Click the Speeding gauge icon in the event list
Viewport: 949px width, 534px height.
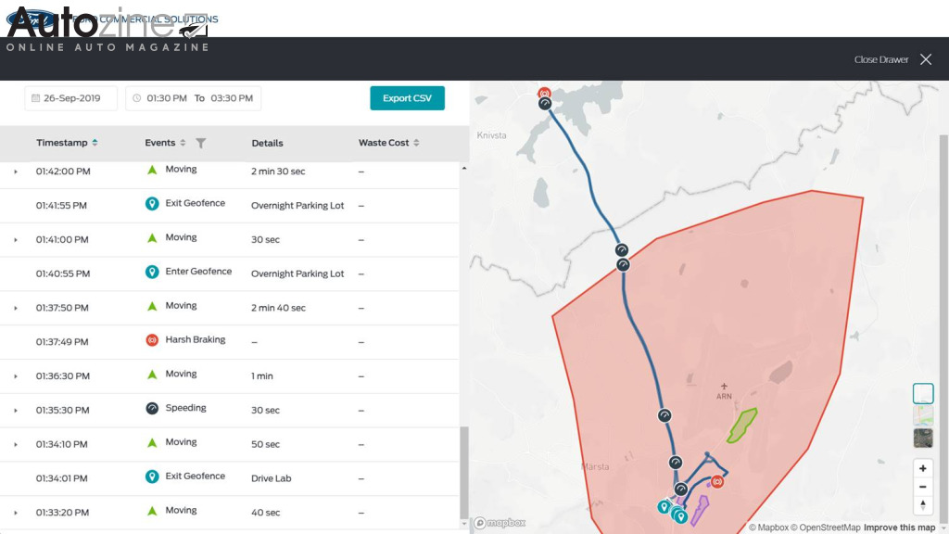(152, 409)
